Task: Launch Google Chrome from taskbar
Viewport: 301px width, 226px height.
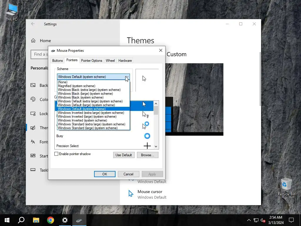Action: [x=51, y=220]
